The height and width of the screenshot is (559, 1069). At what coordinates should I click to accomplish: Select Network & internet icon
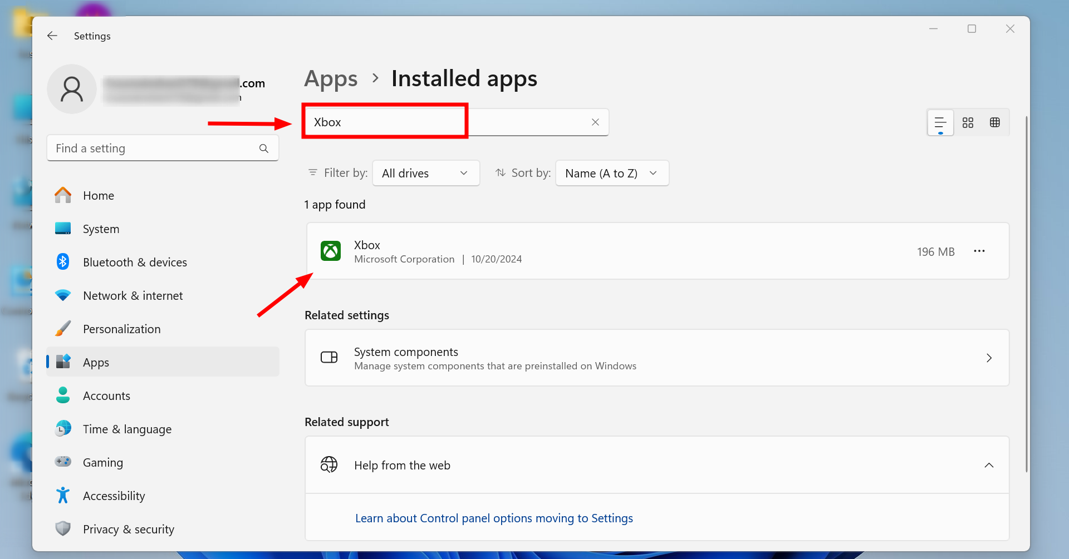click(x=63, y=295)
